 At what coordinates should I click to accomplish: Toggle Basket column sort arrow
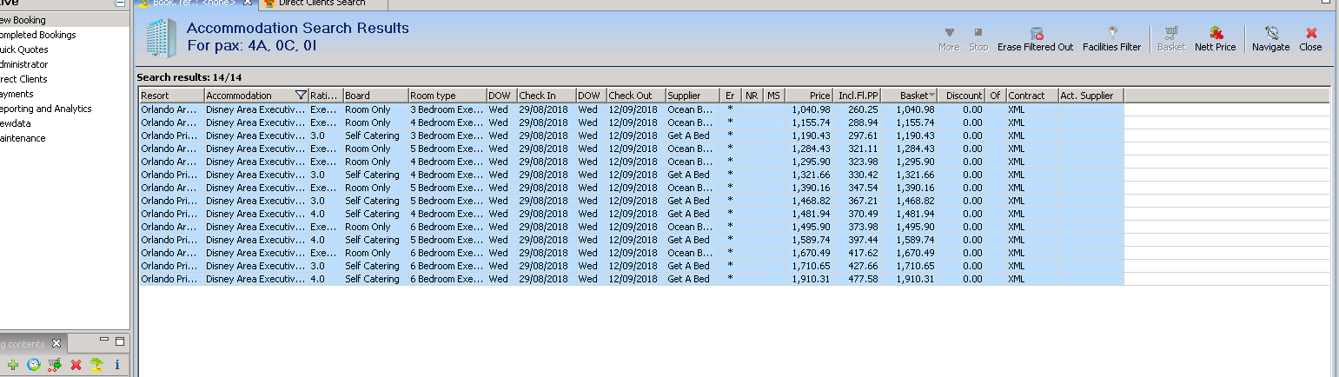pyautogui.click(x=931, y=96)
